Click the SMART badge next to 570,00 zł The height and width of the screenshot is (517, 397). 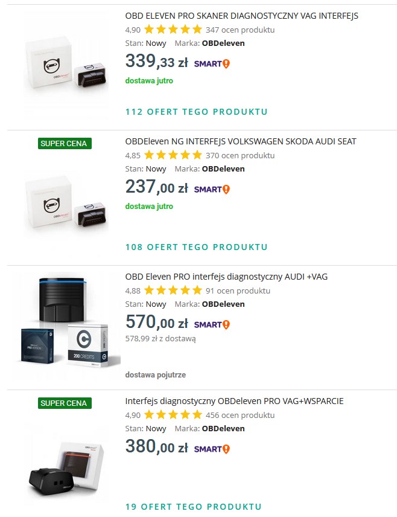[x=212, y=325]
